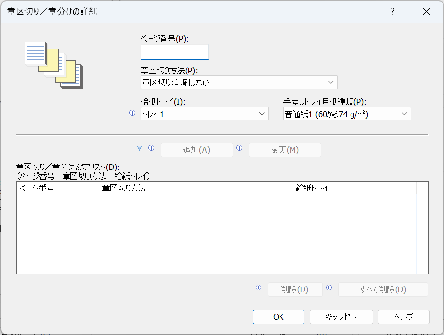Click the info icon just left of 追加(A)
Viewport: 444px width, 335px height.
151,148
